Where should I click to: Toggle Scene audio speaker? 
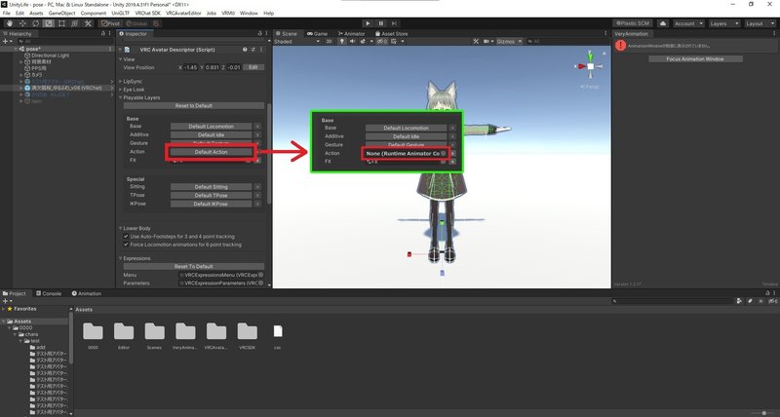pyautogui.click(x=352, y=41)
